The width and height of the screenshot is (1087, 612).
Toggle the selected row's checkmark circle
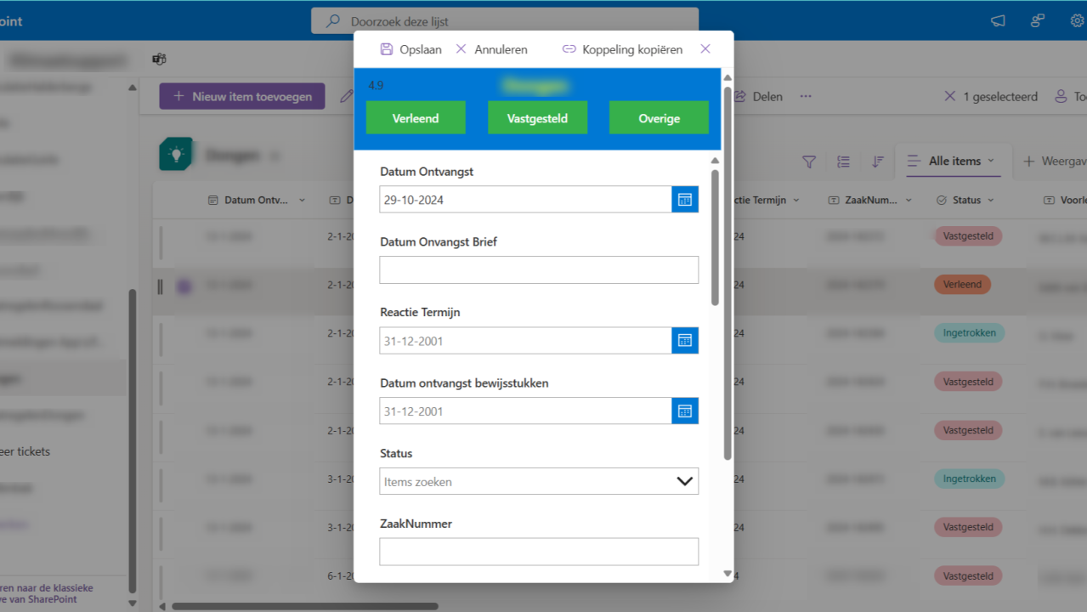[x=184, y=286]
